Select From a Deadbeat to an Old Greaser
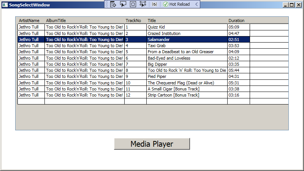Image resolution: width=304 pixels, height=171 pixels. [x=187, y=52]
